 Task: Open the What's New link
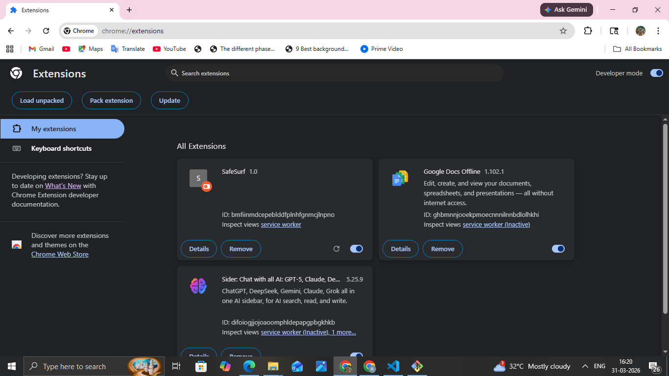click(63, 186)
